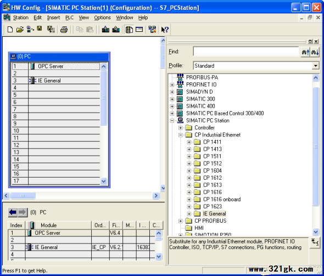Click the PC icon in rack title bar
324x276 pixels.
coord(13,56)
